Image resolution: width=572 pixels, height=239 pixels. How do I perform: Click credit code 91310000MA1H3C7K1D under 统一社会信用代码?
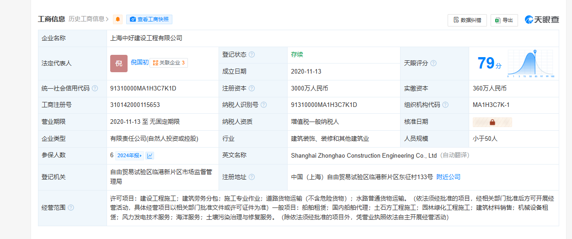[143, 89]
